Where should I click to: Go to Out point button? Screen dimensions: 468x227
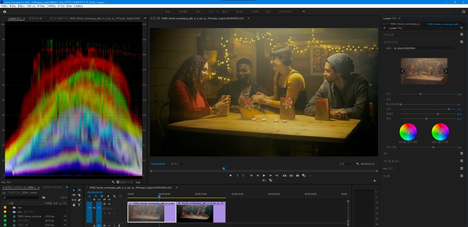coord(277,176)
